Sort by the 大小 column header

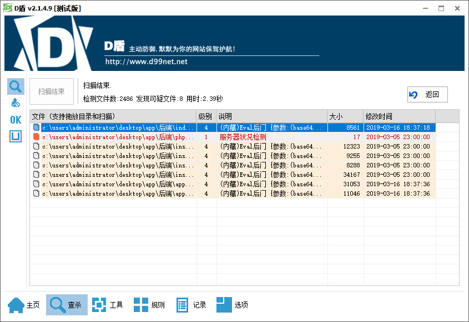345,116
